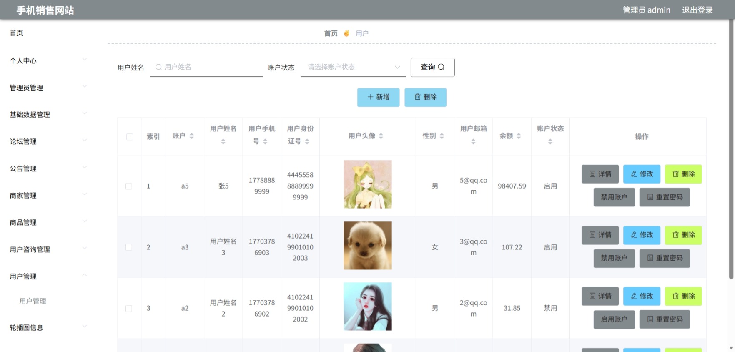Sort by 余额 column arrows
This screenshot has height=352, width=735.
(x=519, y=136)
